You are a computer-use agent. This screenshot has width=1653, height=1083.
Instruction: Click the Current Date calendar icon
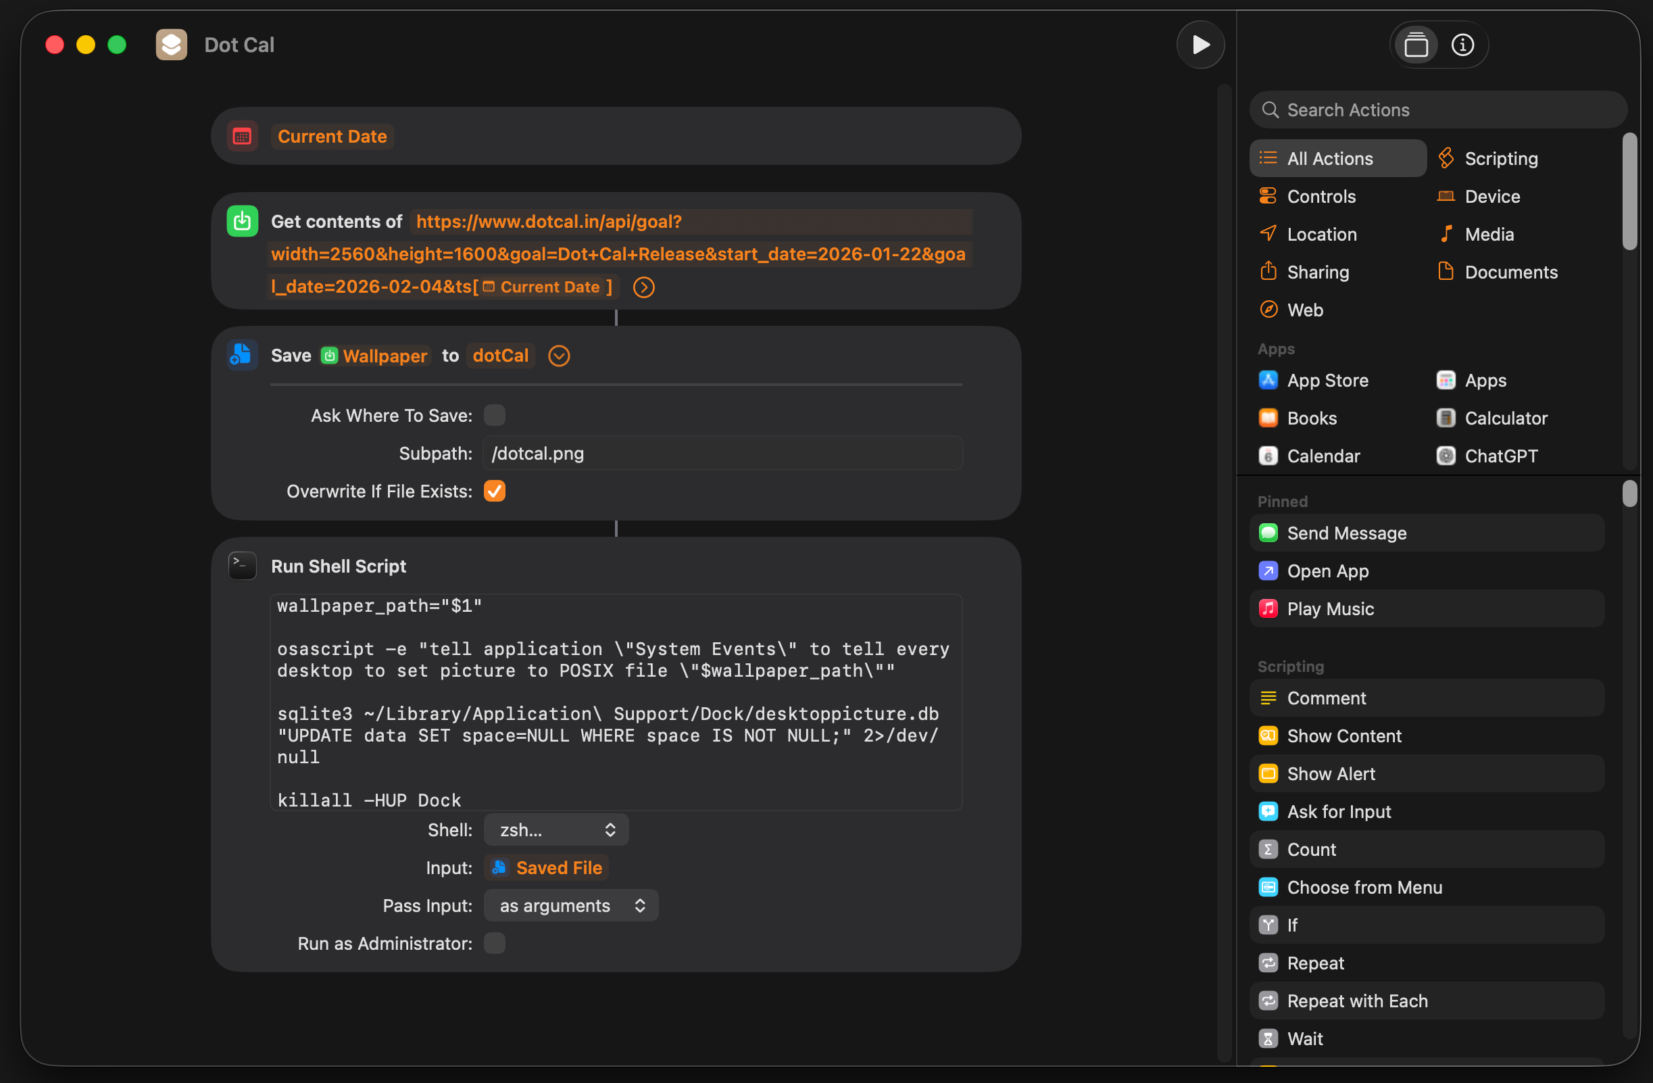243,136
